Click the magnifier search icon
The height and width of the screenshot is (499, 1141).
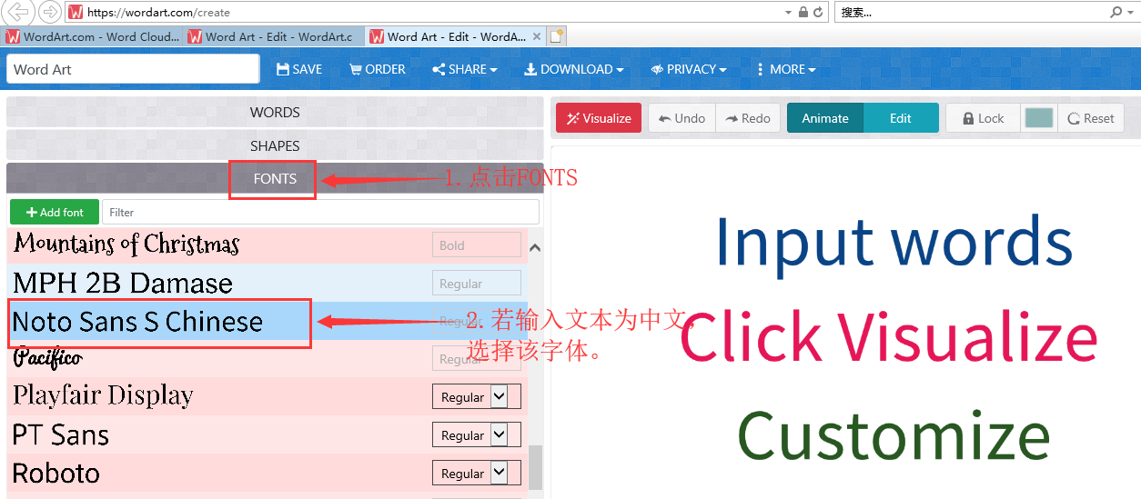click(1116, 13)
